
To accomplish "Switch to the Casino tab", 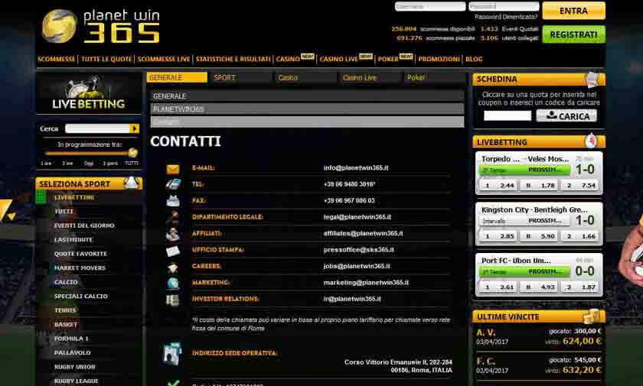I will click(305, 77).
